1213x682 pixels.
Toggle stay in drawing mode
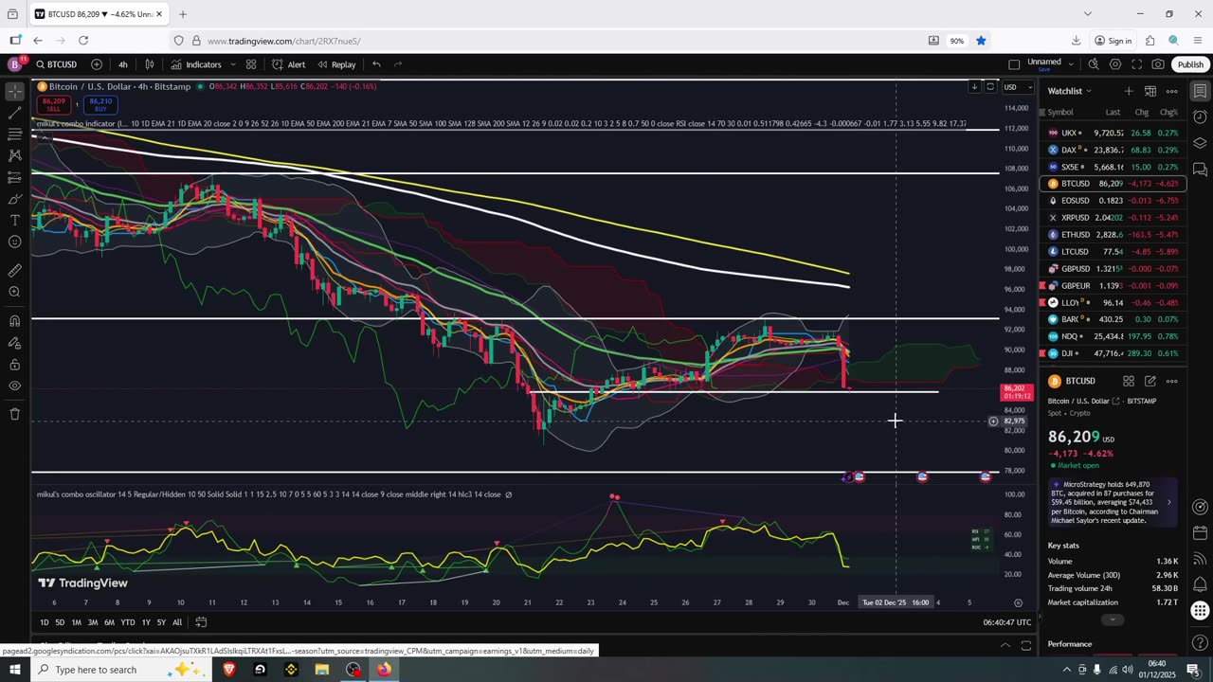tap(15, 342)
